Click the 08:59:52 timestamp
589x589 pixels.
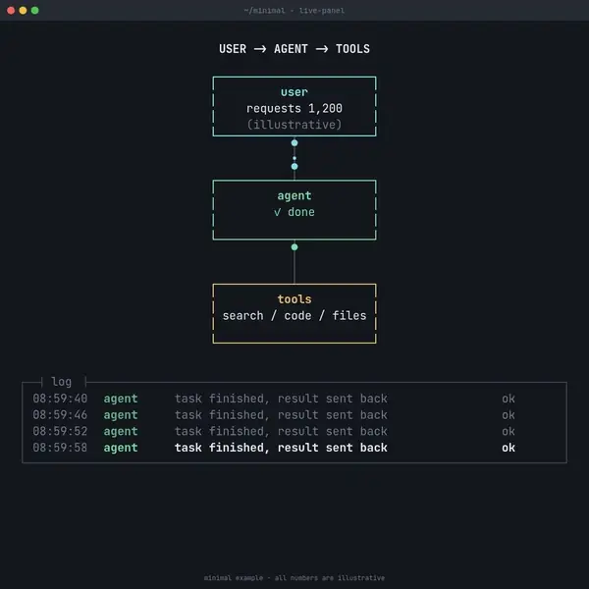[x=60, y=431]
